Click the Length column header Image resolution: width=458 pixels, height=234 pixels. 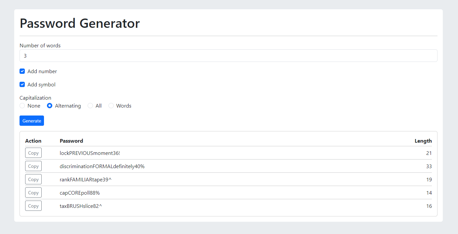(x=423, y=141)
